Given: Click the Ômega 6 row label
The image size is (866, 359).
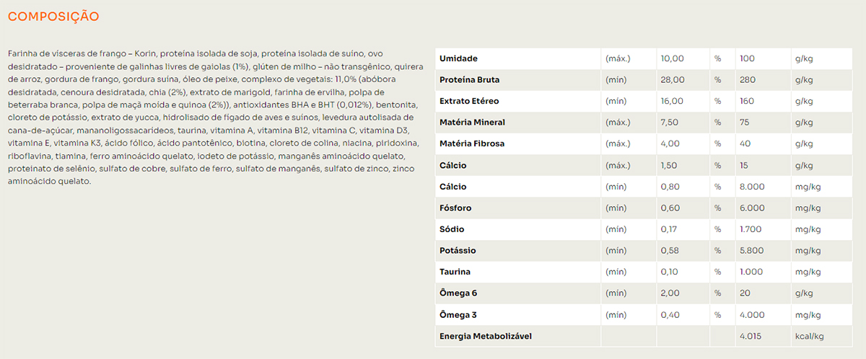Looking at the screenshot, I should click(x=458, y=293).
